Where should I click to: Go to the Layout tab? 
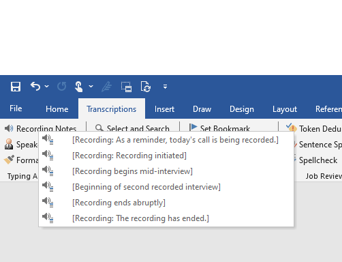pos(285,109)
